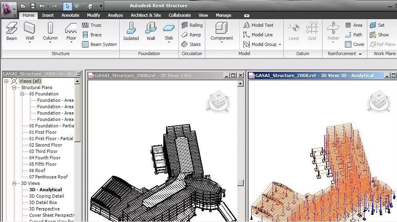Click the Modify arrow cursor icon

(67, 6)
